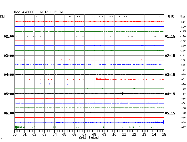Click the DC offset value "-68"
The image size is (187, 142).
(184, 74)
